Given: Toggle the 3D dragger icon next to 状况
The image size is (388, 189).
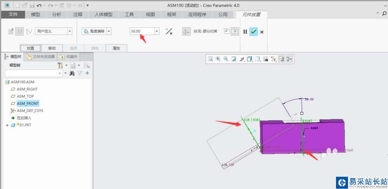Looking at the screenshot, I should pyautogui.click(x=186, y=31).
